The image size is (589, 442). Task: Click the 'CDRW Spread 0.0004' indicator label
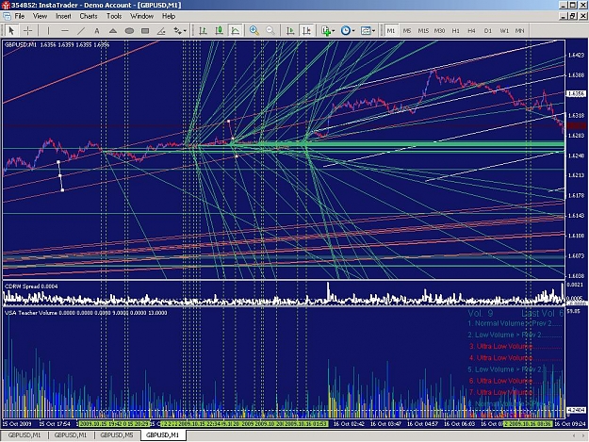click(31, 286)
